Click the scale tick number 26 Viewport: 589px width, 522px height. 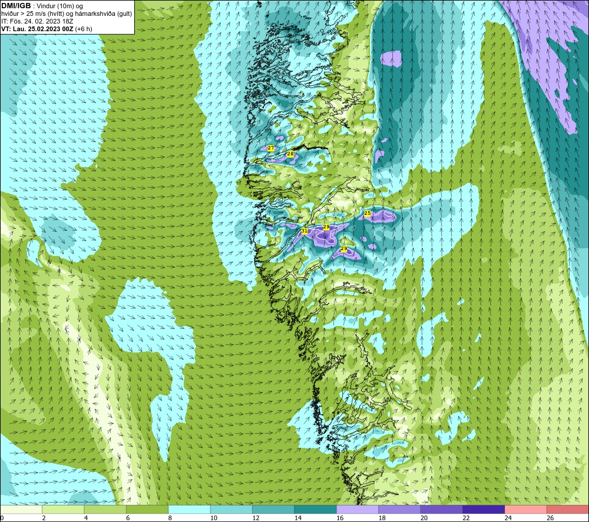click(x=550, y=518)
